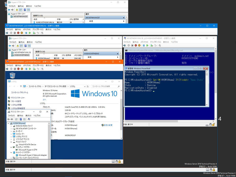Open 操作(A) menu in Device Manager

[20, 116]
